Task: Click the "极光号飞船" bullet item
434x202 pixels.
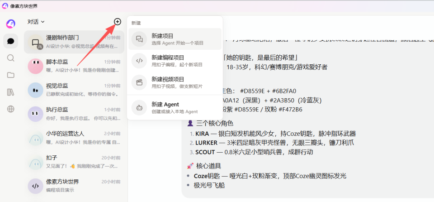Action: point(209,185)
